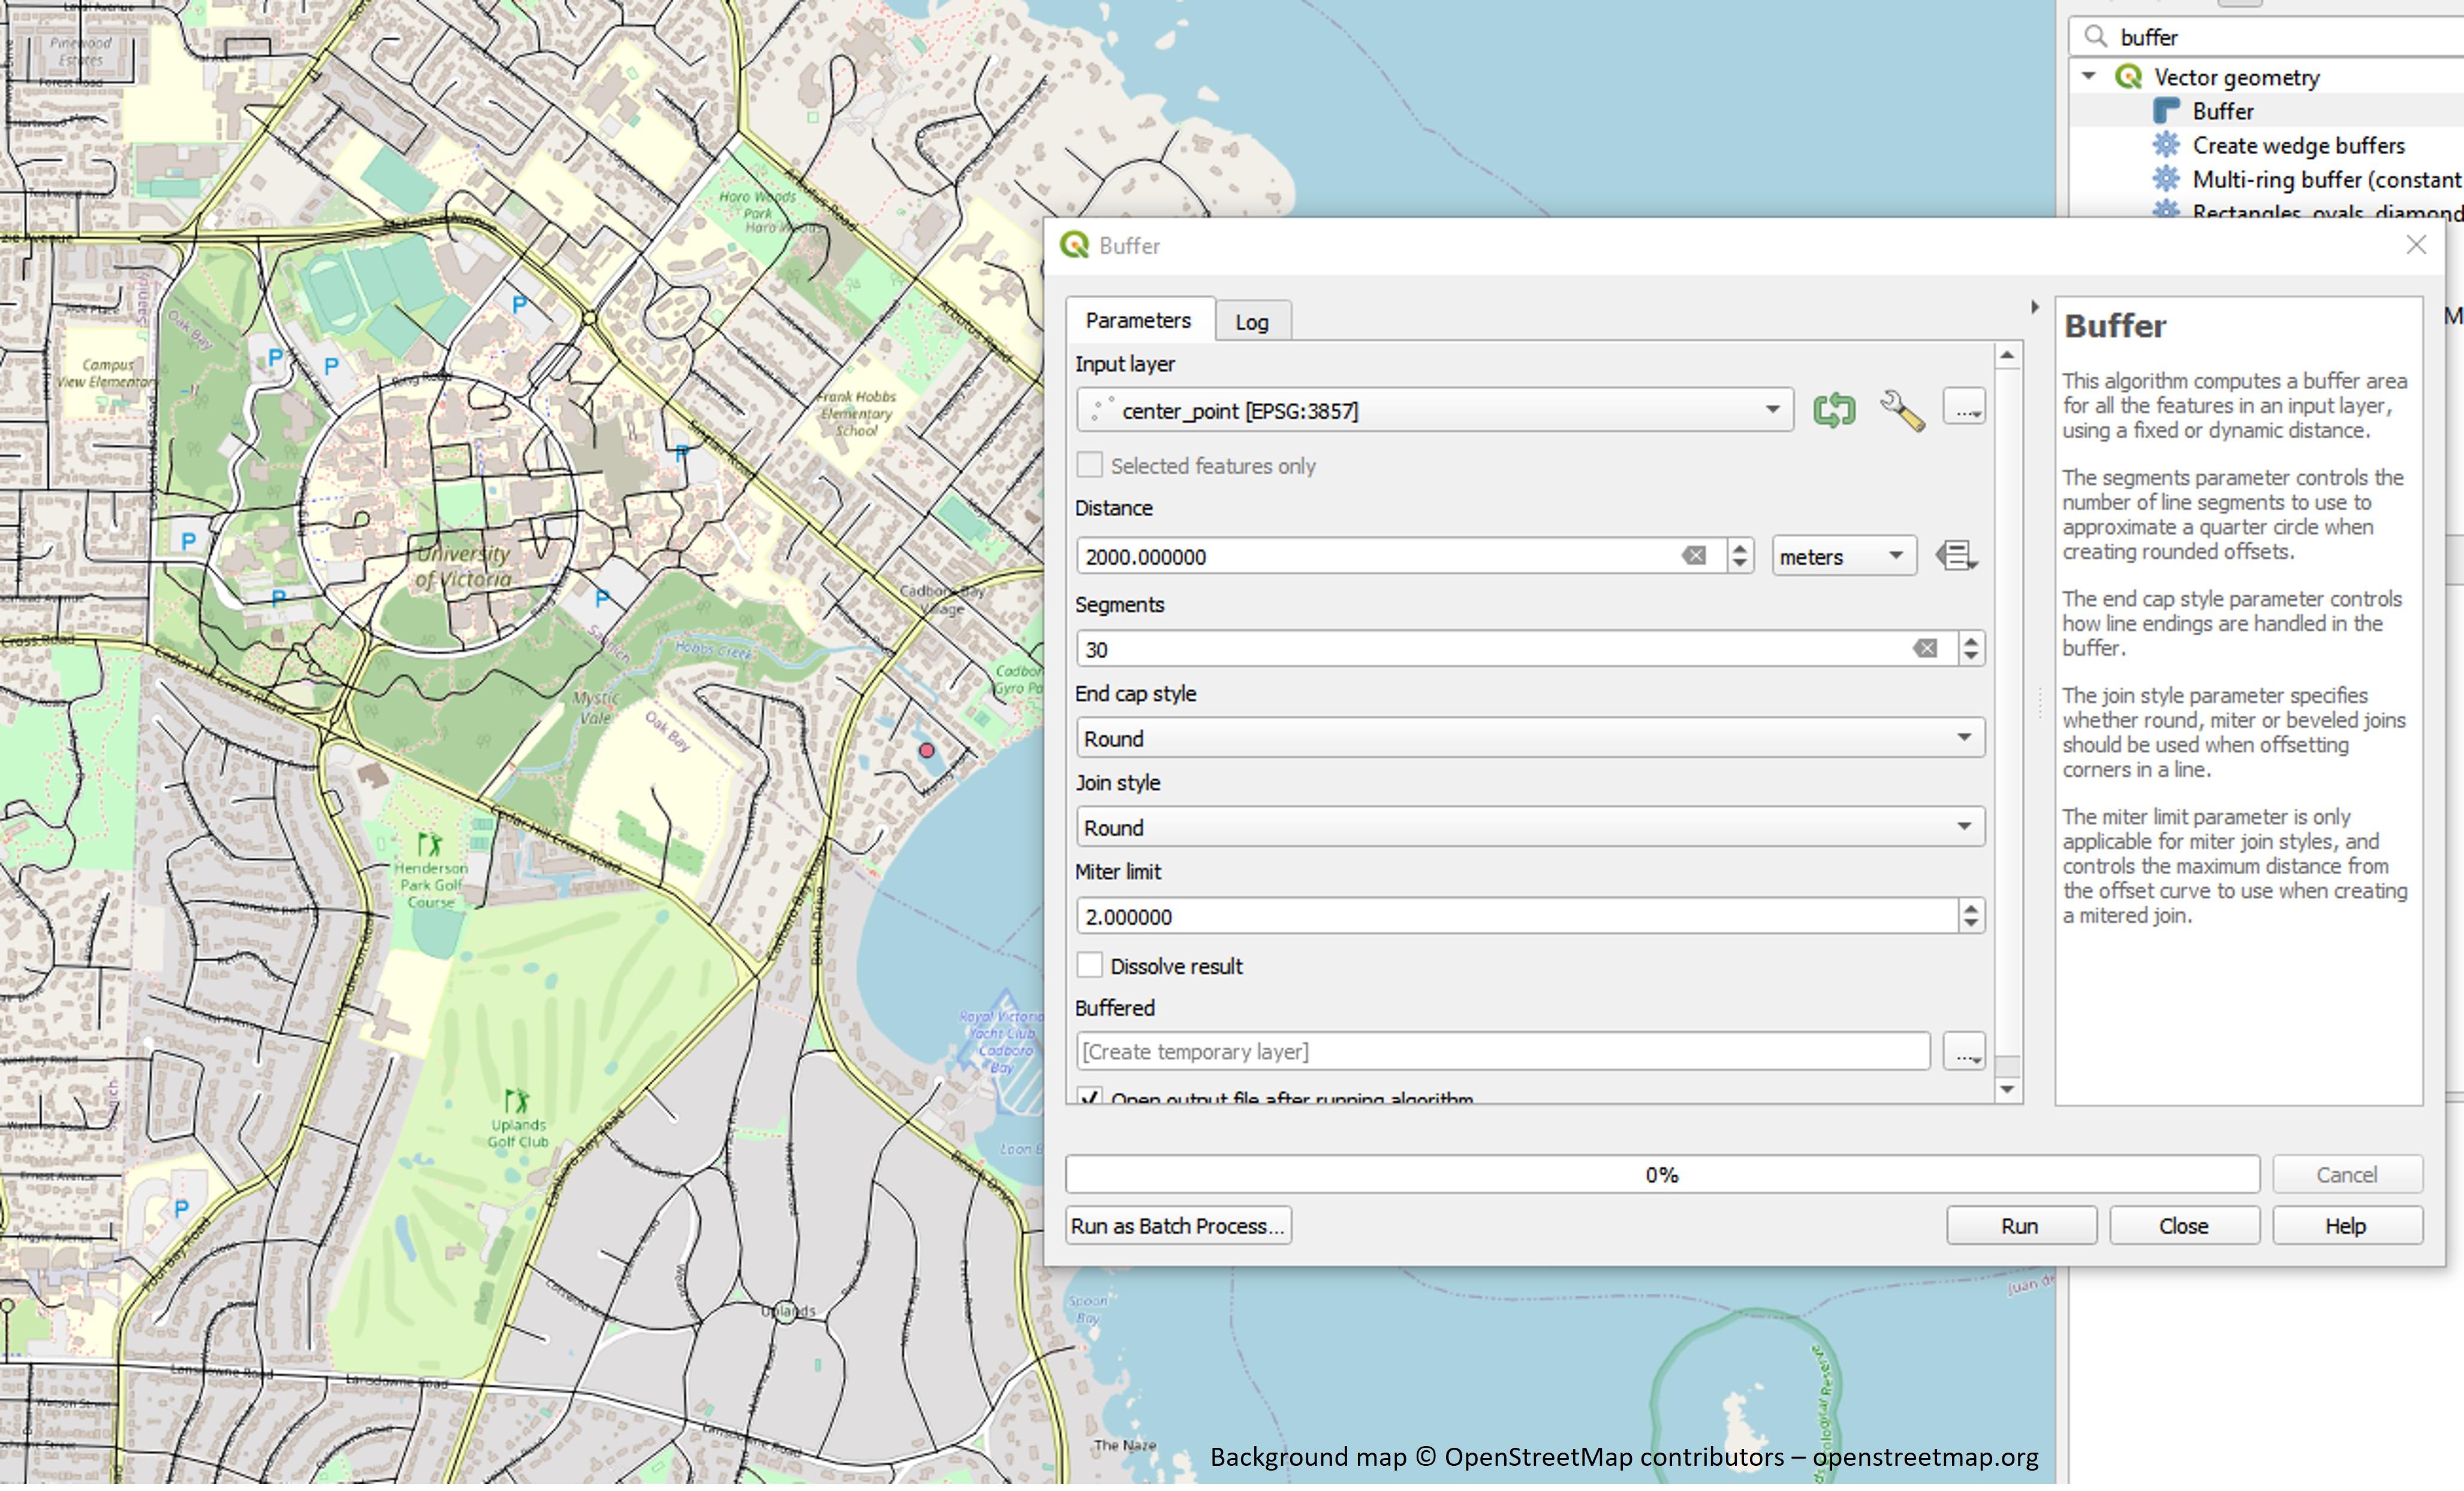Clear the Distance field value
2464x1491 pixels.
point(1693,556)
